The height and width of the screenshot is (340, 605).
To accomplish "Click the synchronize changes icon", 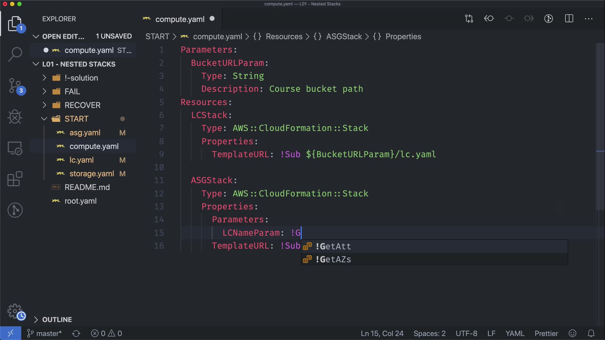I will tap(76, 333).
